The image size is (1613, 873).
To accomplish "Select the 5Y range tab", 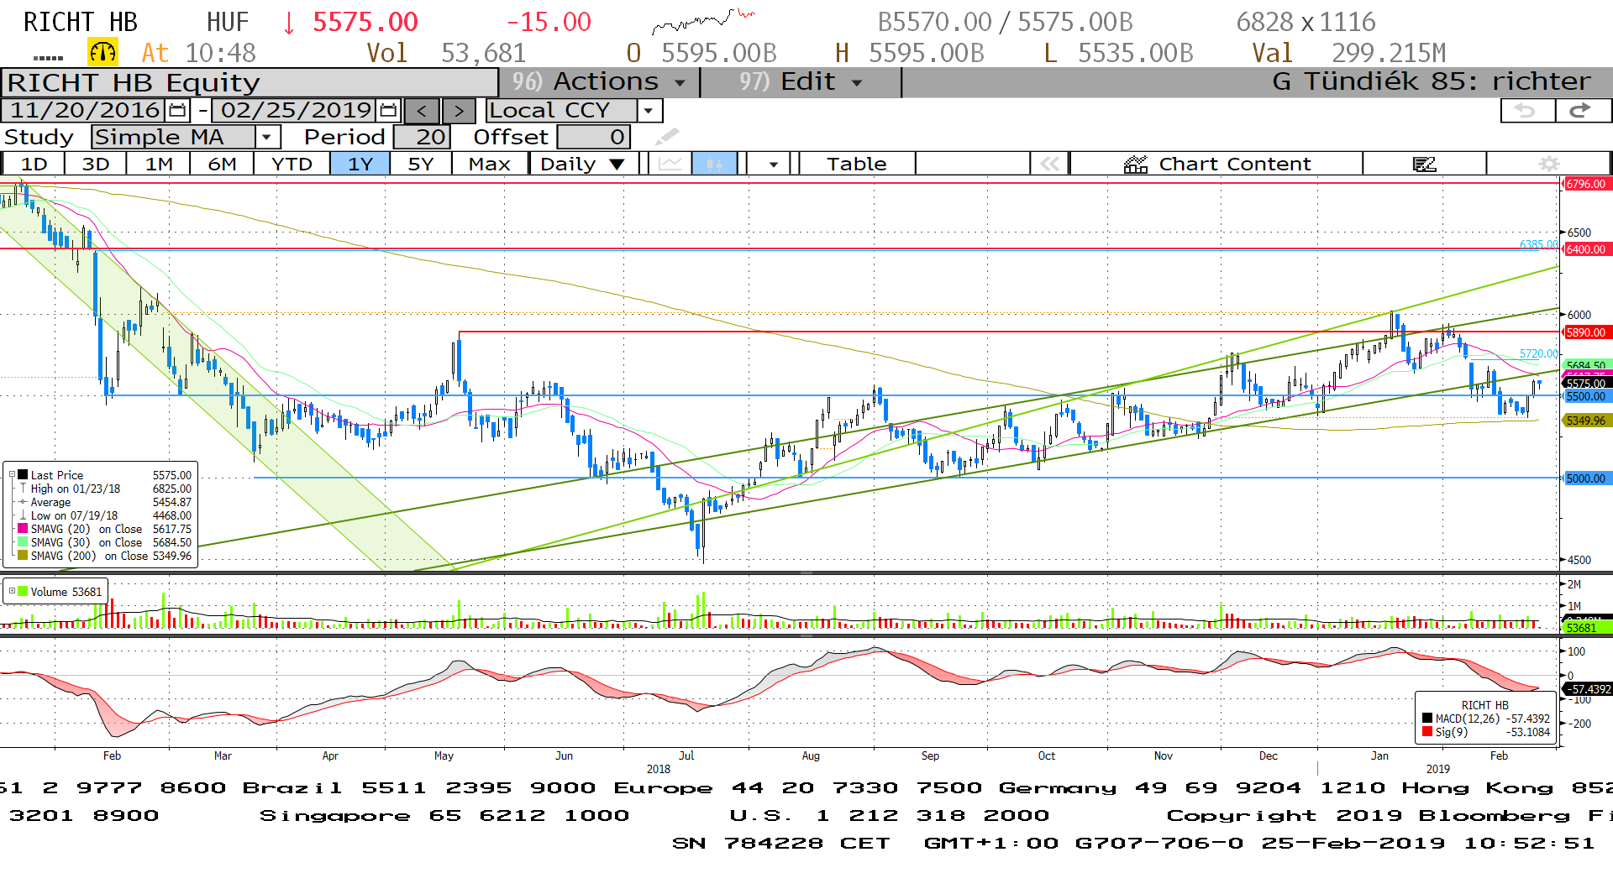I will [x=421, y=164].
